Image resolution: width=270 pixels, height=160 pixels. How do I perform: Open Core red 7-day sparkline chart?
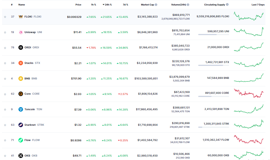[249, 93]
